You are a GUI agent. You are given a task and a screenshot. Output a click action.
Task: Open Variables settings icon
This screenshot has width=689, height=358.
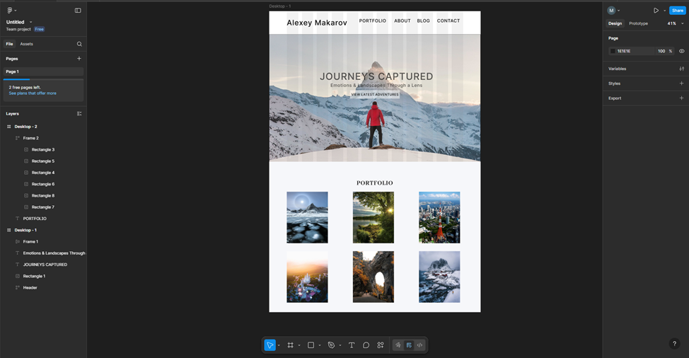coord(681,69)
